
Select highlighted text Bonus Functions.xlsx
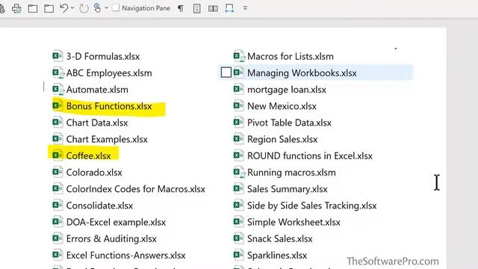[x=109, y=106]
